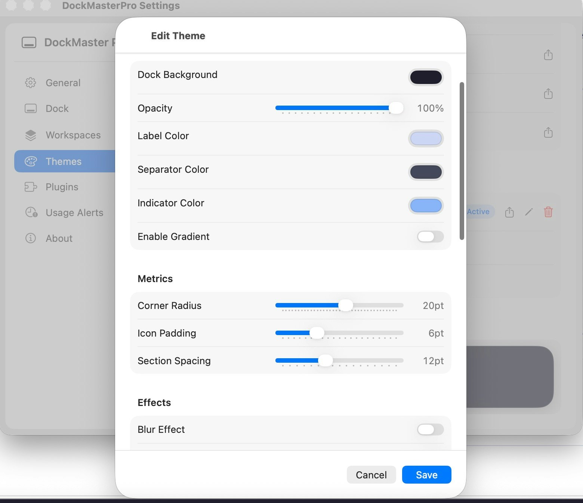Screen dimensions: 583x503
Task: Show the About page
Action: 65,238
